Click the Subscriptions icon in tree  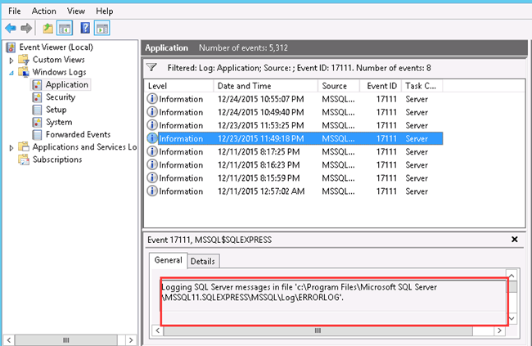[24, 160]
